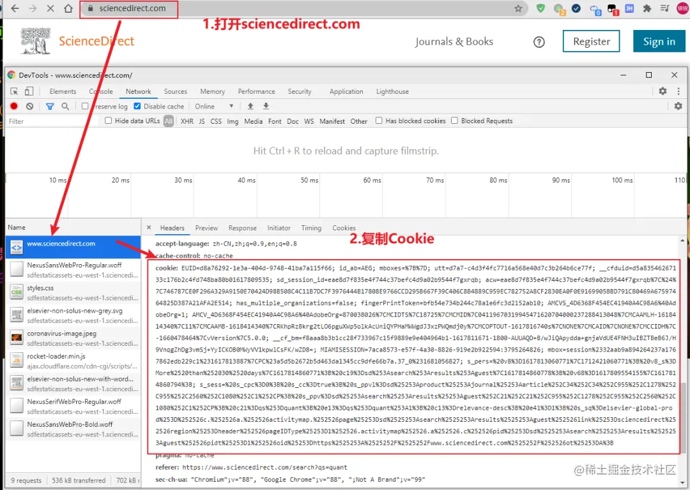Open the Application panel
The height and width of the screenshot is (490, 690).
coord(346,91)
